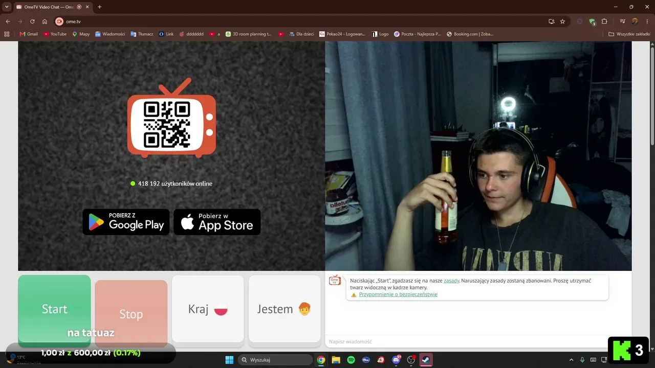Open the Wiadomości bookmark
The image size is (655, 368).
pyautogui.click(x=110, y=34)
